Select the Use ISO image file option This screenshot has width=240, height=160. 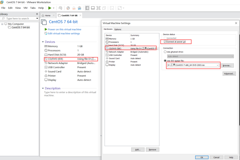coord(165,61)
